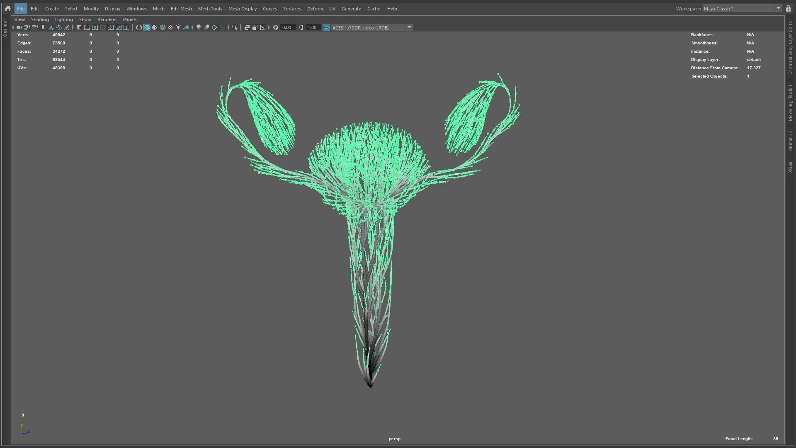Open the panel Shading menu
The width and height of the screenshot is (796, 448).
[x=40, y=19]
